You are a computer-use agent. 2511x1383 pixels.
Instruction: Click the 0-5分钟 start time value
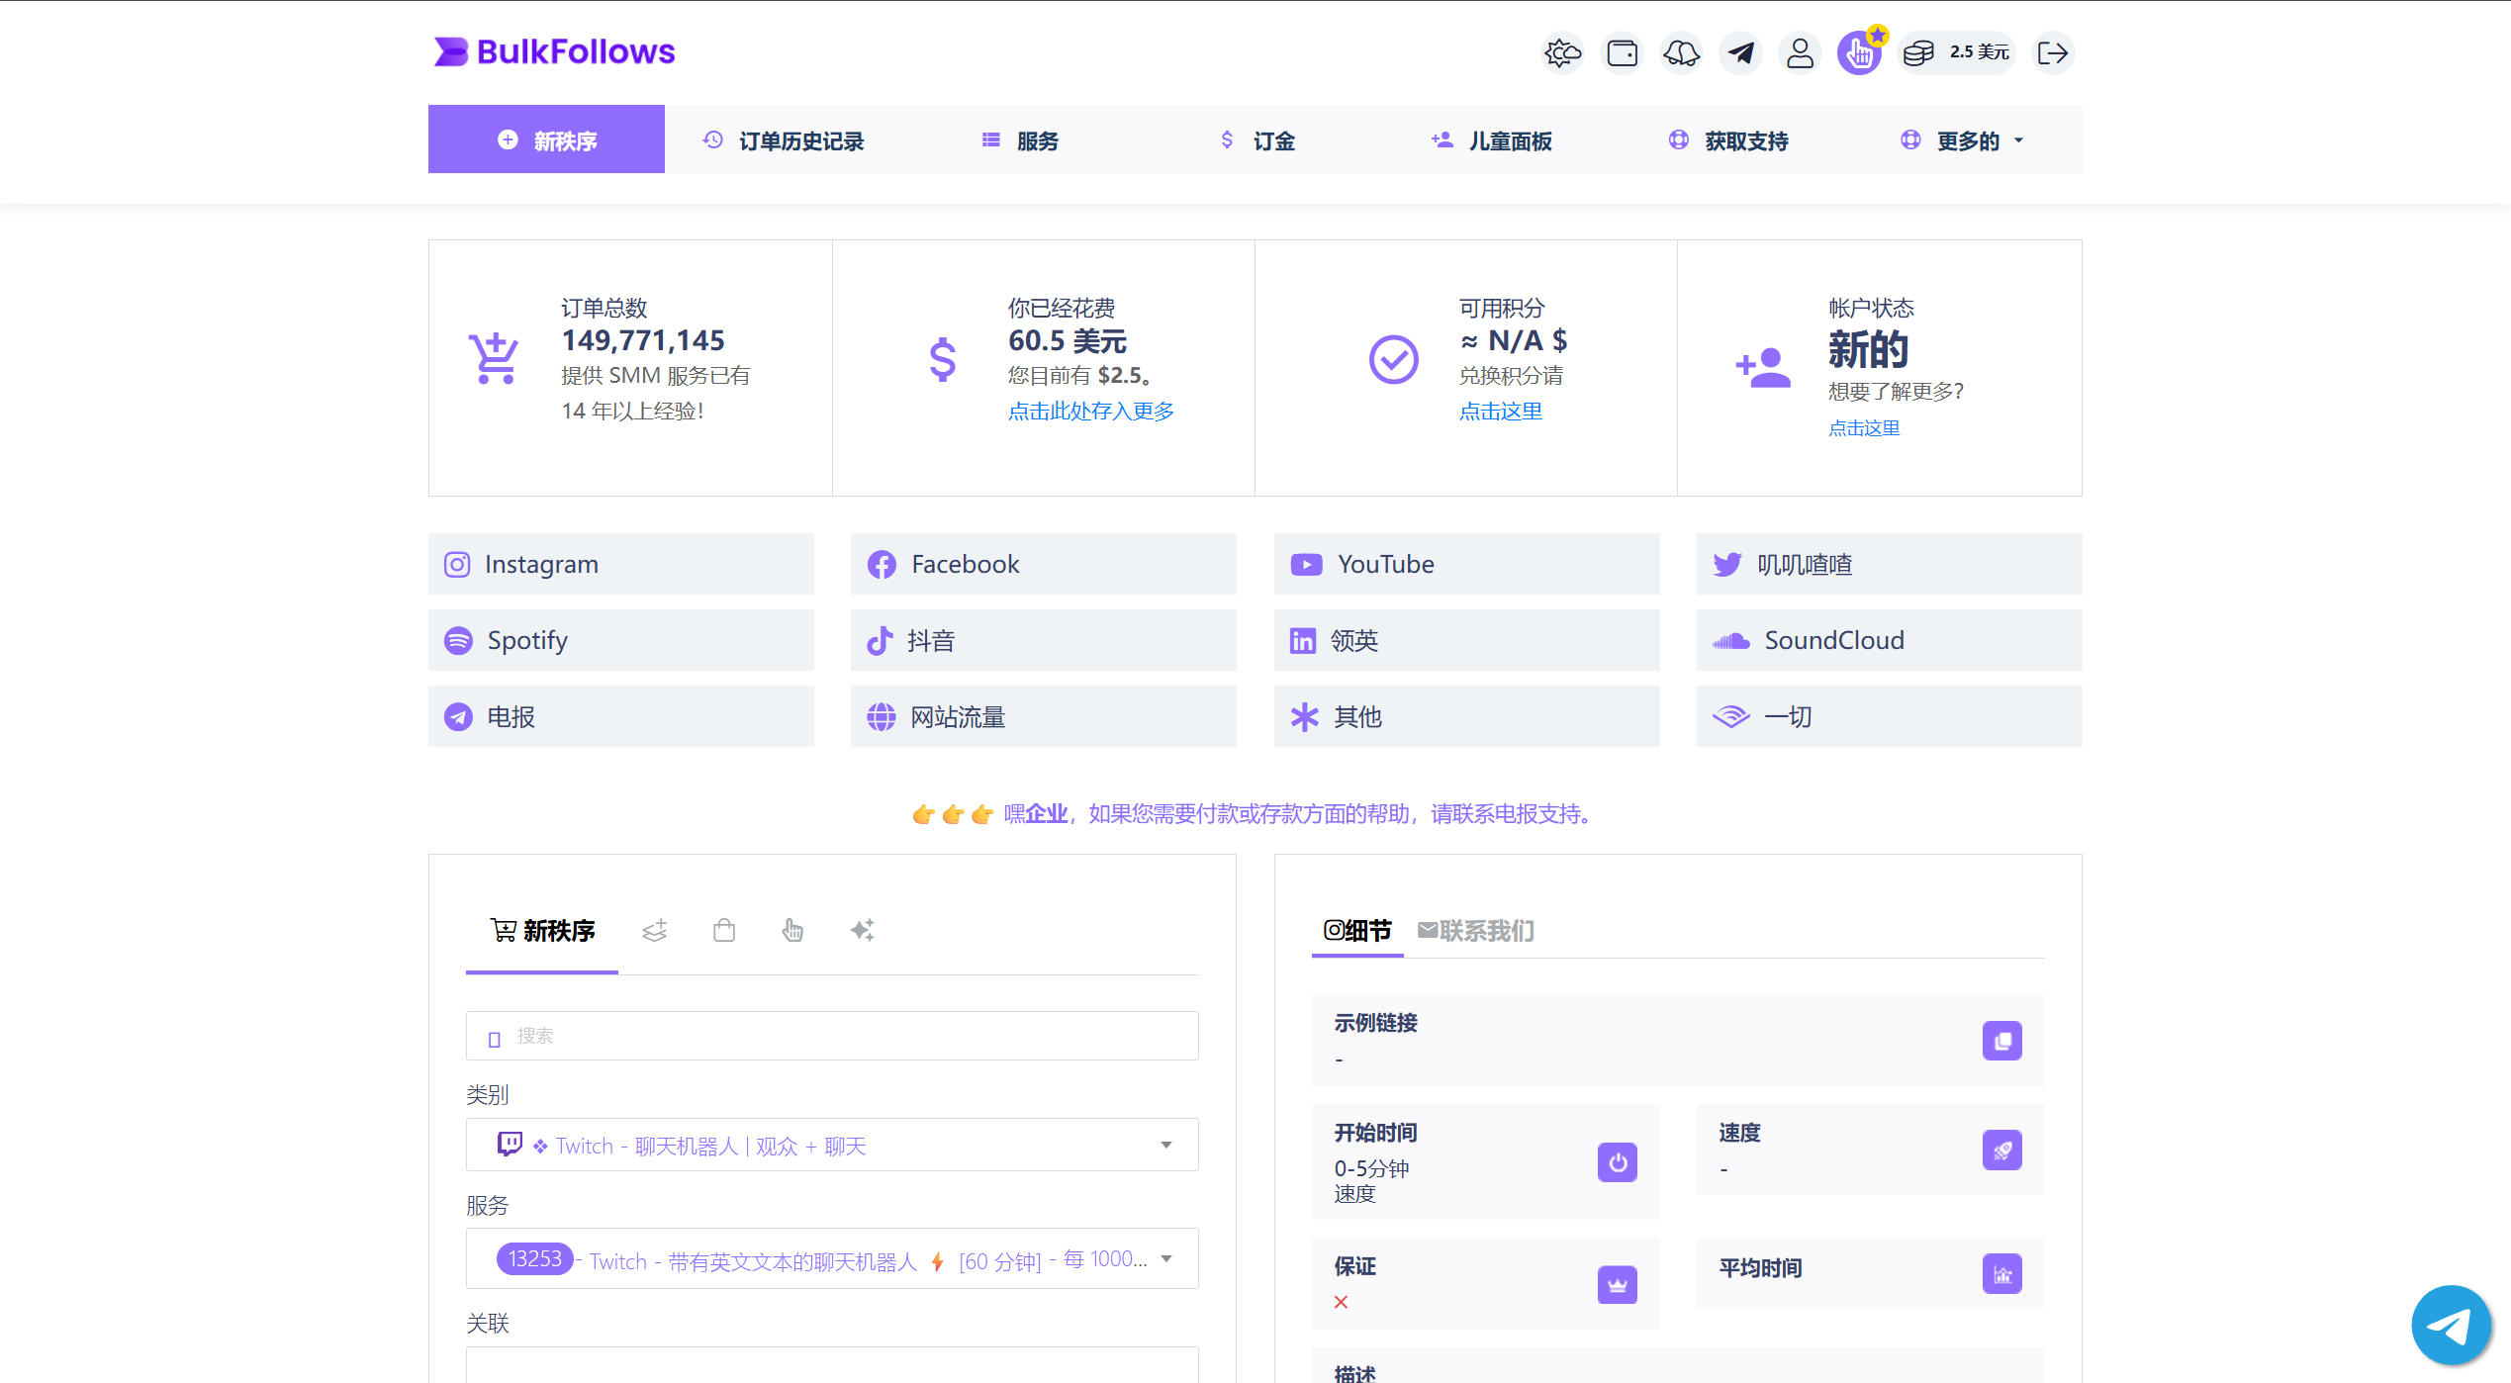point(1371,1169)
